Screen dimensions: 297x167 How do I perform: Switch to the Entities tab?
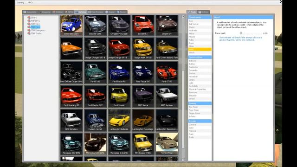tap(58, 12)
